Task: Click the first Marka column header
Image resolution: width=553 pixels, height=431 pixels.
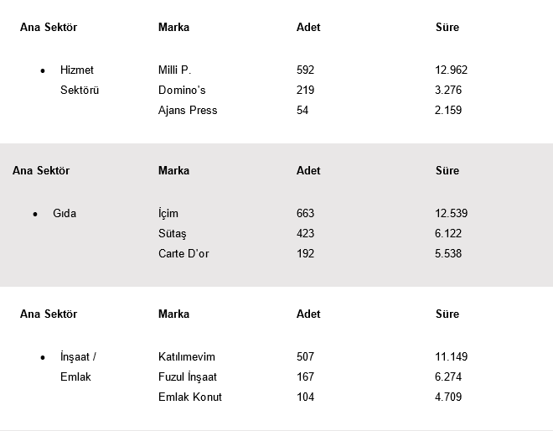Action: click(x=173, y=28)
